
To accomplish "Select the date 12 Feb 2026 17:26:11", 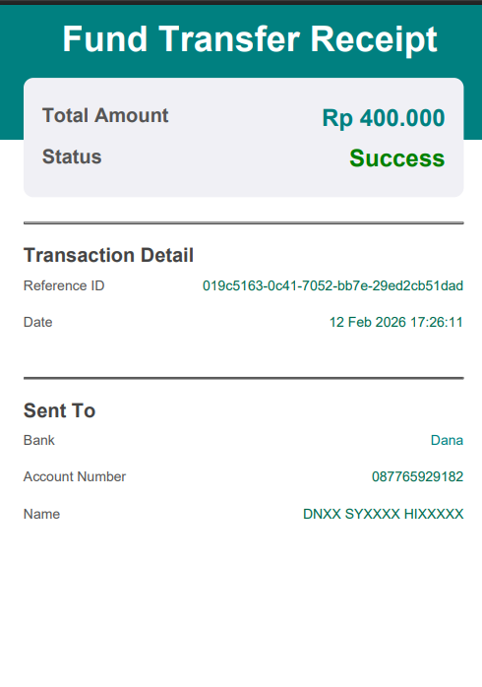I will pyautogui.click(x=396, y=323).
